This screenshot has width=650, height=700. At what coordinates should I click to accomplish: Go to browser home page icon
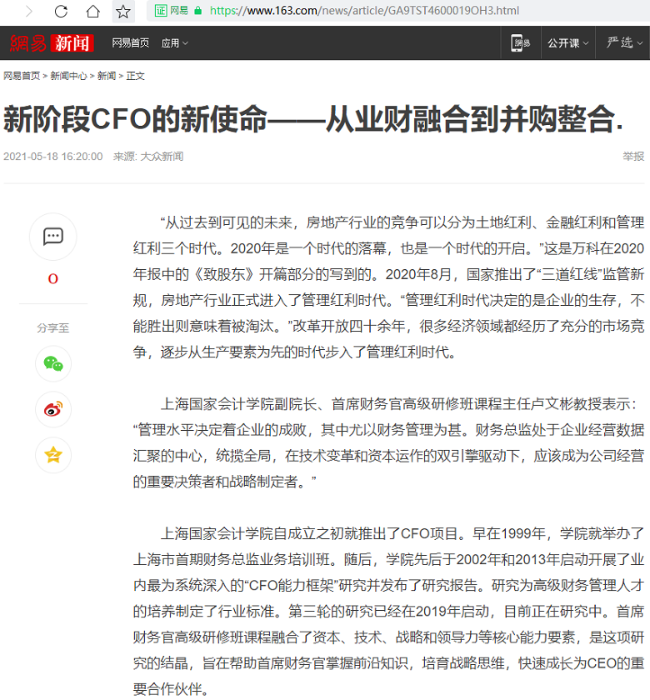92,11
